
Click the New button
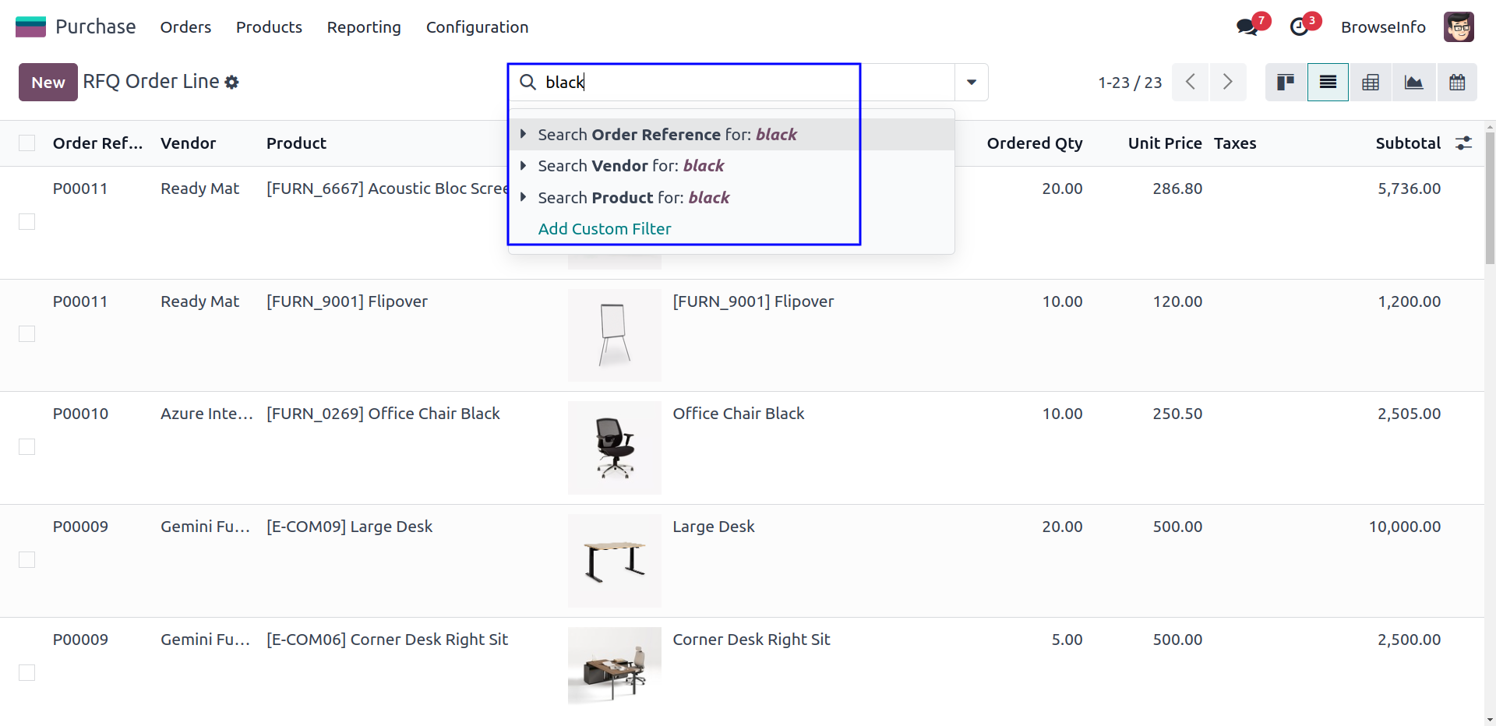(48, 83)
